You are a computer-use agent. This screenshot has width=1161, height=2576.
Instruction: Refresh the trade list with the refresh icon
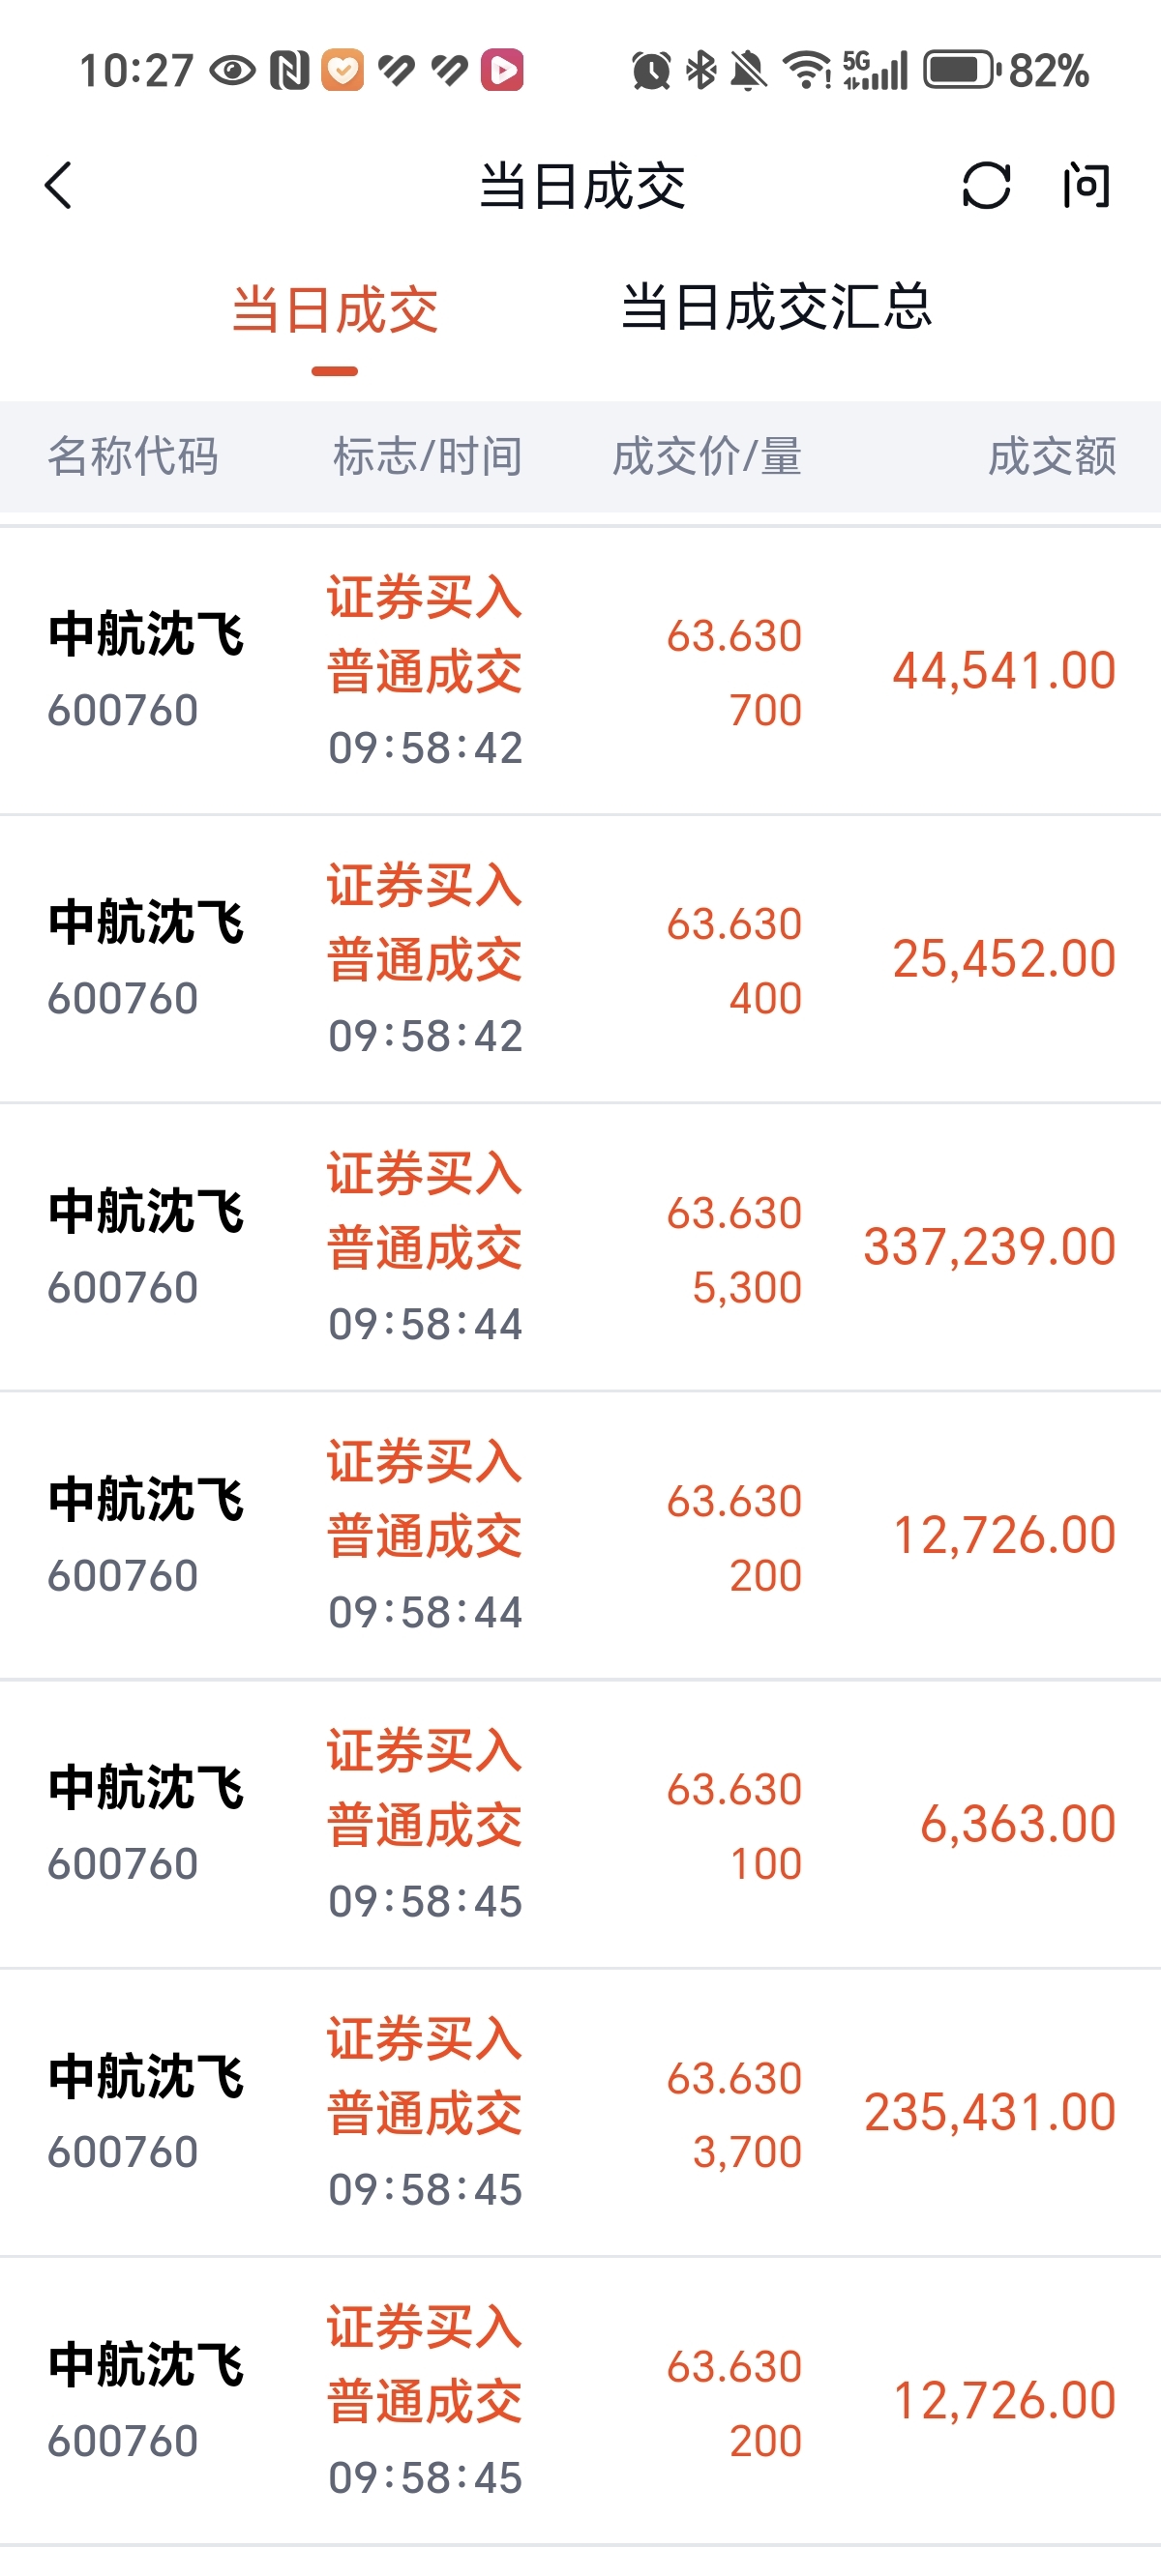point(986,186)
